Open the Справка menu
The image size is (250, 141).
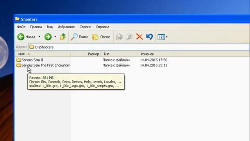click(102, 27)
